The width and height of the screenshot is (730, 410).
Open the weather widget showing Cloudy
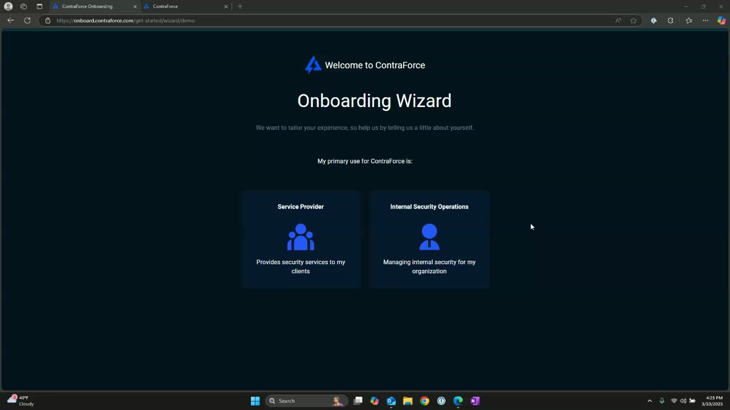[21, 401]
